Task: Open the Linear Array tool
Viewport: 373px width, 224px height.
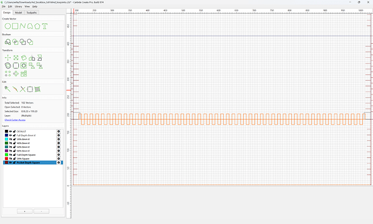Action: coord(8,74)
